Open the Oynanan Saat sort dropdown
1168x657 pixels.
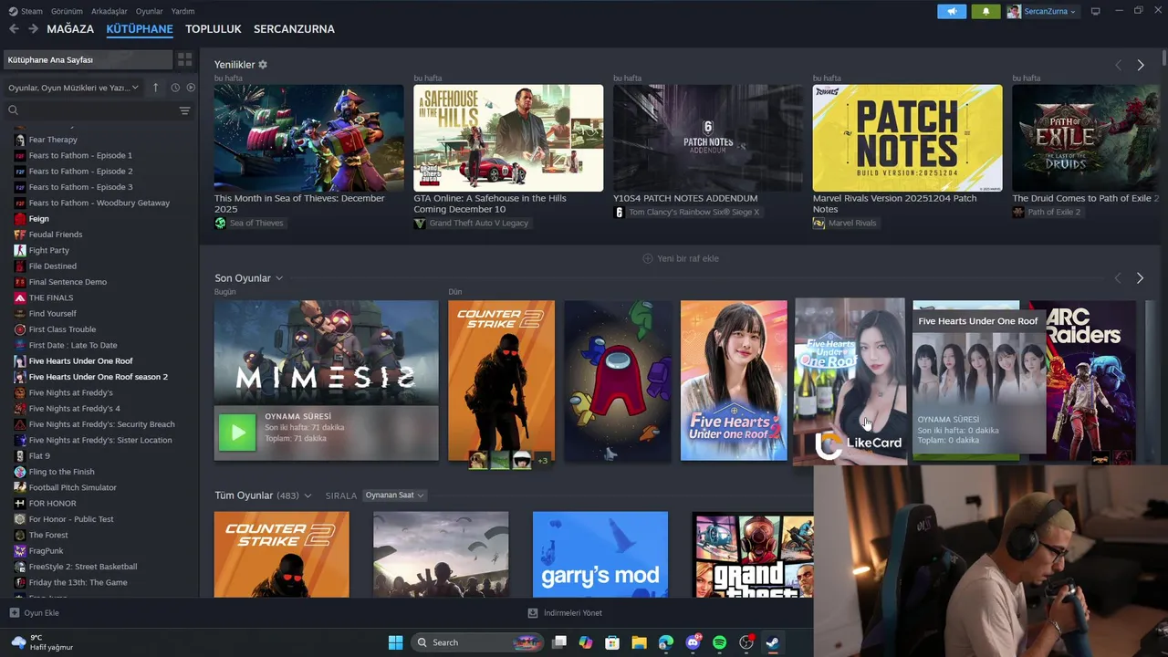[x=394, y=495]
